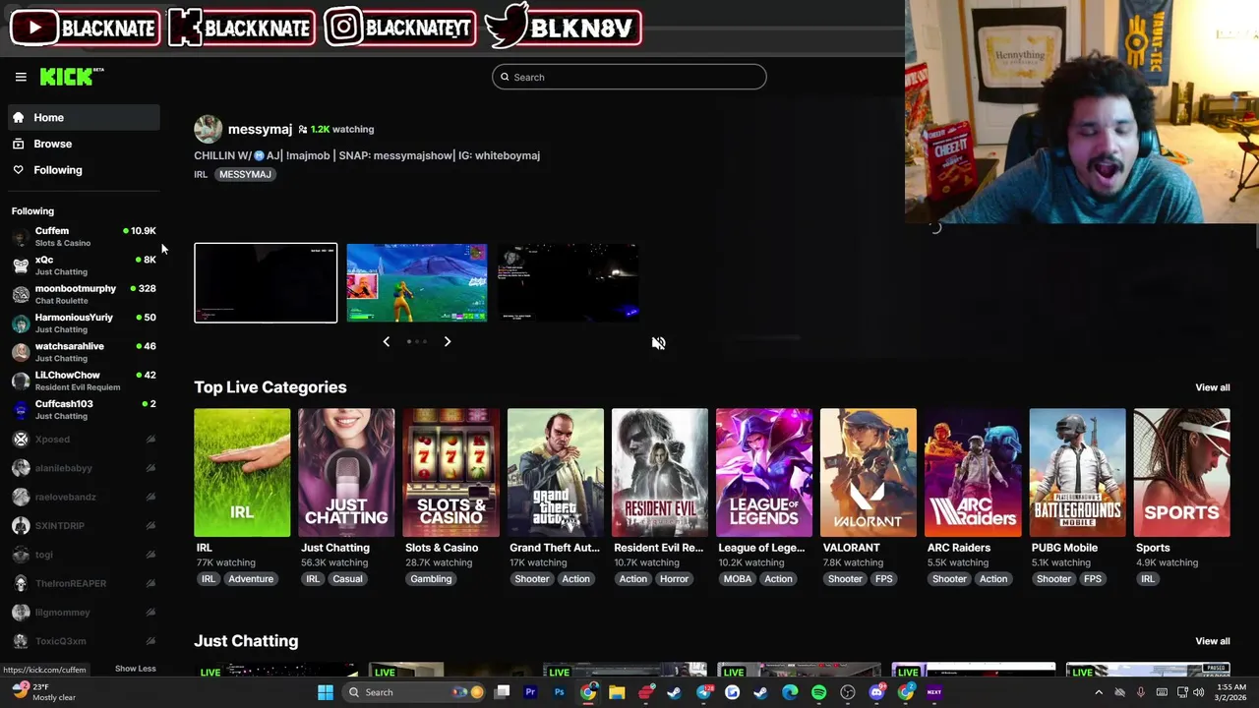The height and width of the screenshot is (708, 1259).
Task: Open LiLChowChow channel in sidebar
Action: 85,381
